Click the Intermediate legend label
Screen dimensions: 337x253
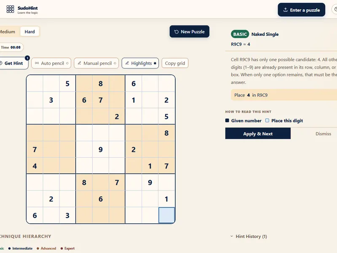click(x=22, y=248)
